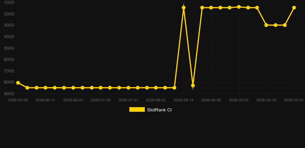Click the middle of three data points near 3000
The height and width of the screenshot is (148, 305).
coord(275,25)
